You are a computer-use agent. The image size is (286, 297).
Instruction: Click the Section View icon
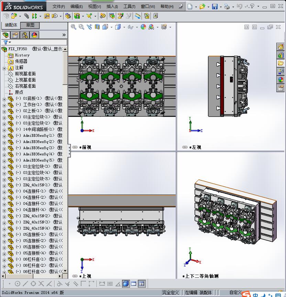coord(97,27)
